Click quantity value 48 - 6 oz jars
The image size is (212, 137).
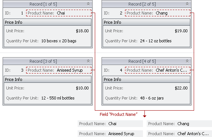click(x=152, y=98)
